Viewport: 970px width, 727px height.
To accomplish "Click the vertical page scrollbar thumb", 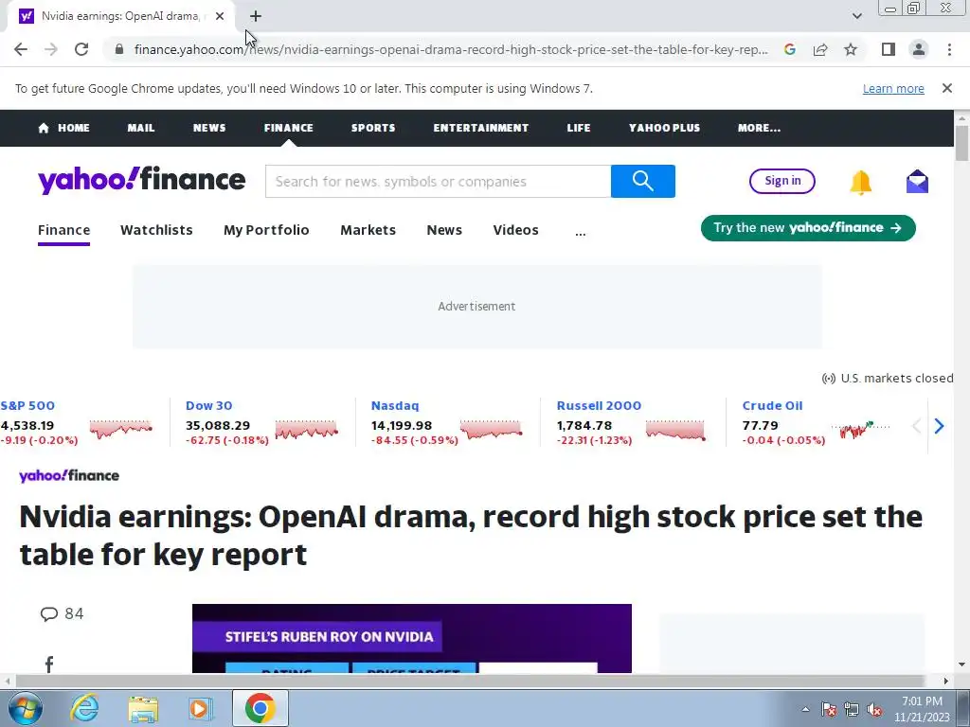I will point(962,143).
